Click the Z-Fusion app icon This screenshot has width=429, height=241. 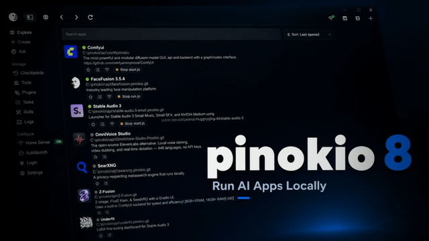(84, 195)
